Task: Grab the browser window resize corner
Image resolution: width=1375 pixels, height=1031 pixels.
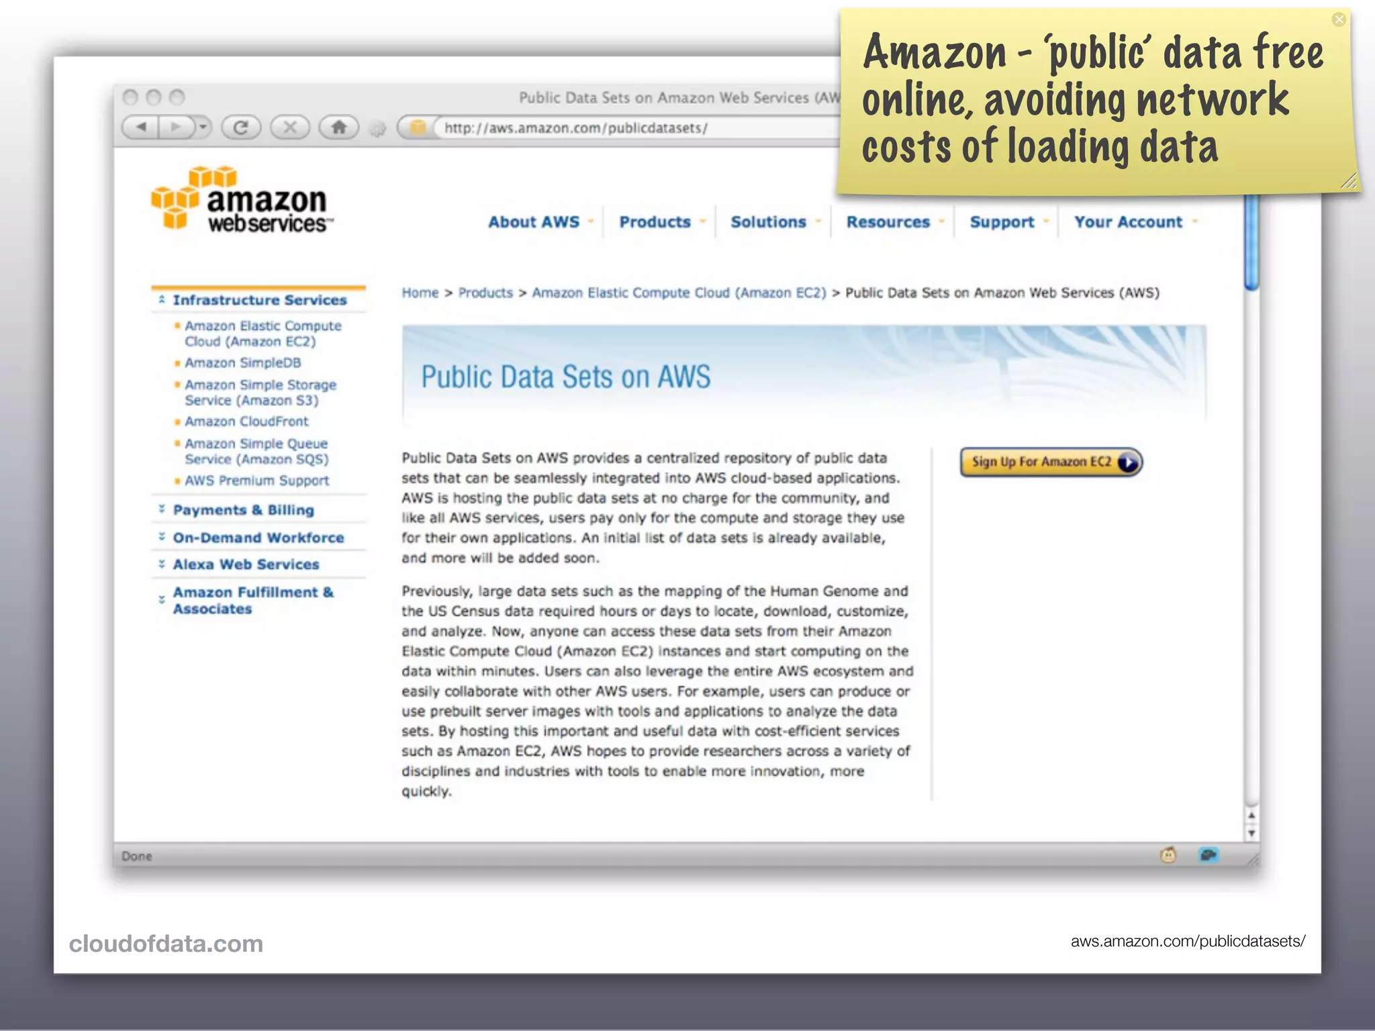Action: (1253, 859)
